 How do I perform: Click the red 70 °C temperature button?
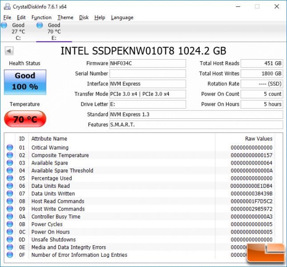(25, 119)
